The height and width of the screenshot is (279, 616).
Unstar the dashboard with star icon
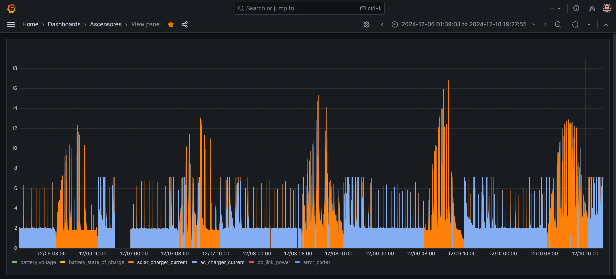[x=171, y=24]
